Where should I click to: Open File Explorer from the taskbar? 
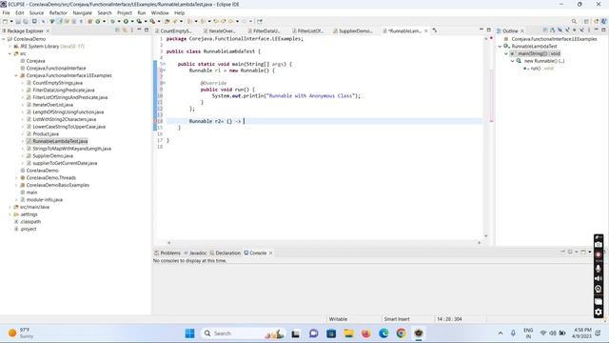pos(349,333)
